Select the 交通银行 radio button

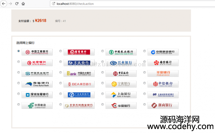[x=61, y=62]
